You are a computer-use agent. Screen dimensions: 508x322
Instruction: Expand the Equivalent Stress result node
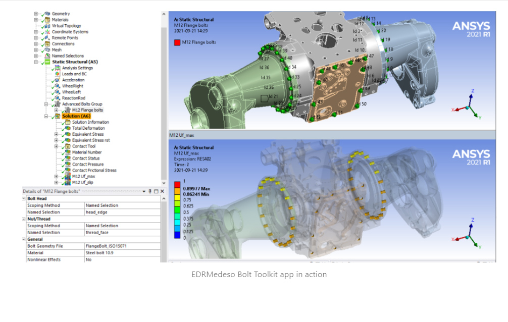56,134
